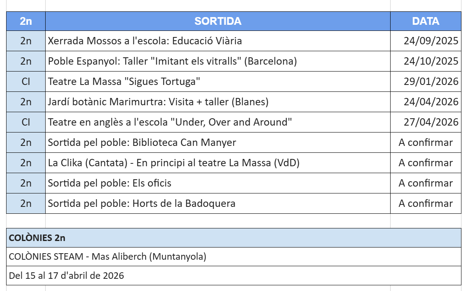Click the COLÒNIES 2n section header
The width and height of the screenshot is (470, 291).
(x=37, y=238)
